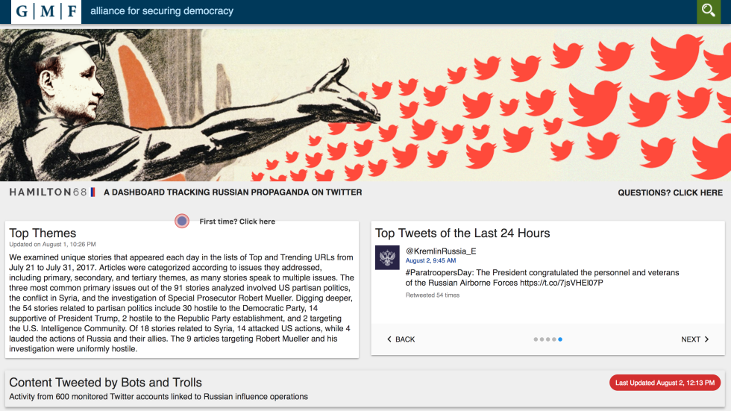This screenshot has width=731, height=411.
Task: Go to NEXT top tweet
Action: point(694,339)
